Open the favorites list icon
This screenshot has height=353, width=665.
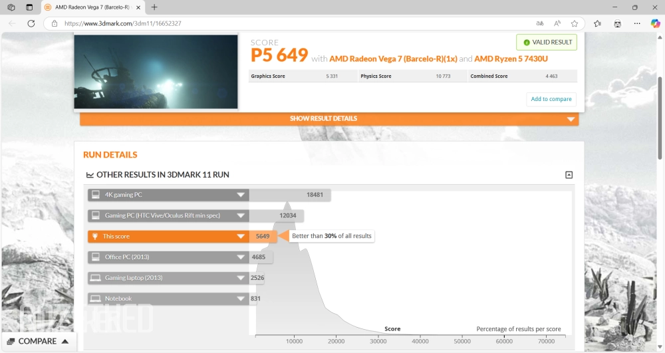[597, 23]
